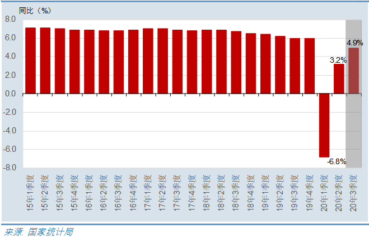Click the 来源: 国家统计局 source text
The width and height of the screenshot is (369, 237).
coord(39,232)
